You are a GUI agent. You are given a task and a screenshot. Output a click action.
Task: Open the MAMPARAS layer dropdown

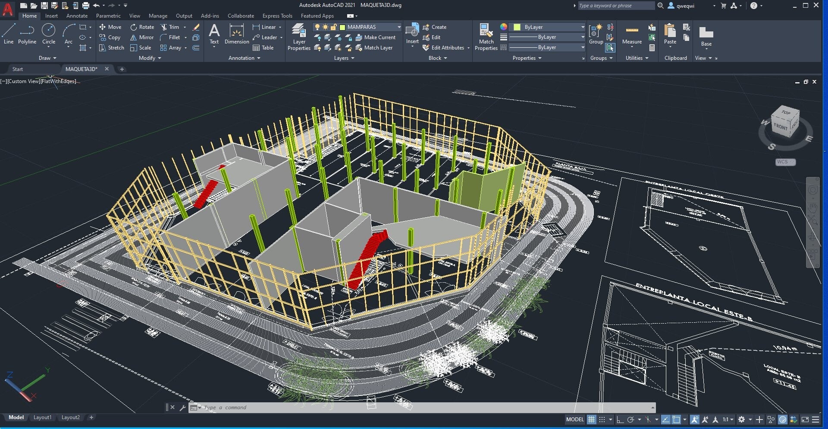(x=399, y=27)
